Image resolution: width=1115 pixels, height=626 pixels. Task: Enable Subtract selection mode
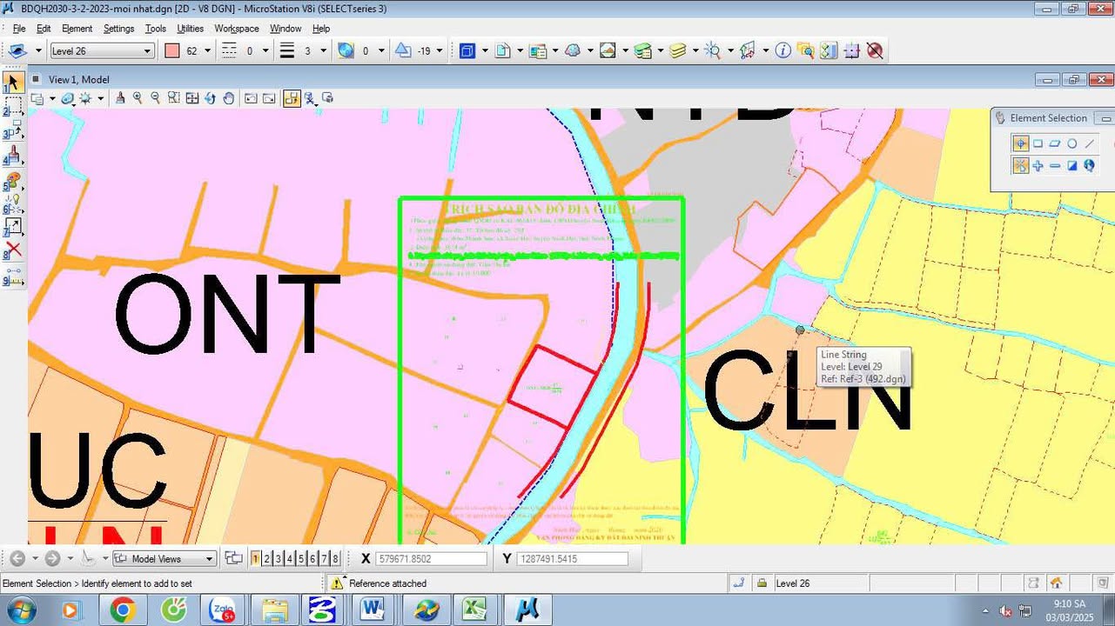click(x=1055, y=165)
